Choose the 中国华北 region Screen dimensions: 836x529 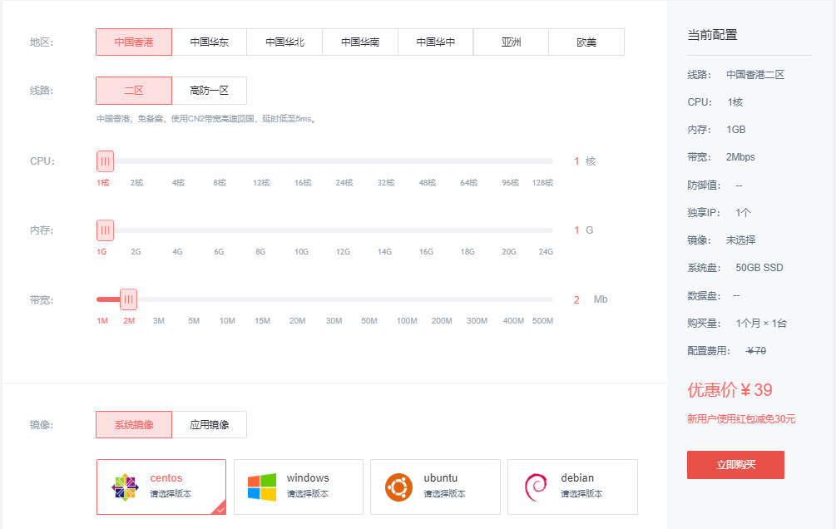(284, 42)
